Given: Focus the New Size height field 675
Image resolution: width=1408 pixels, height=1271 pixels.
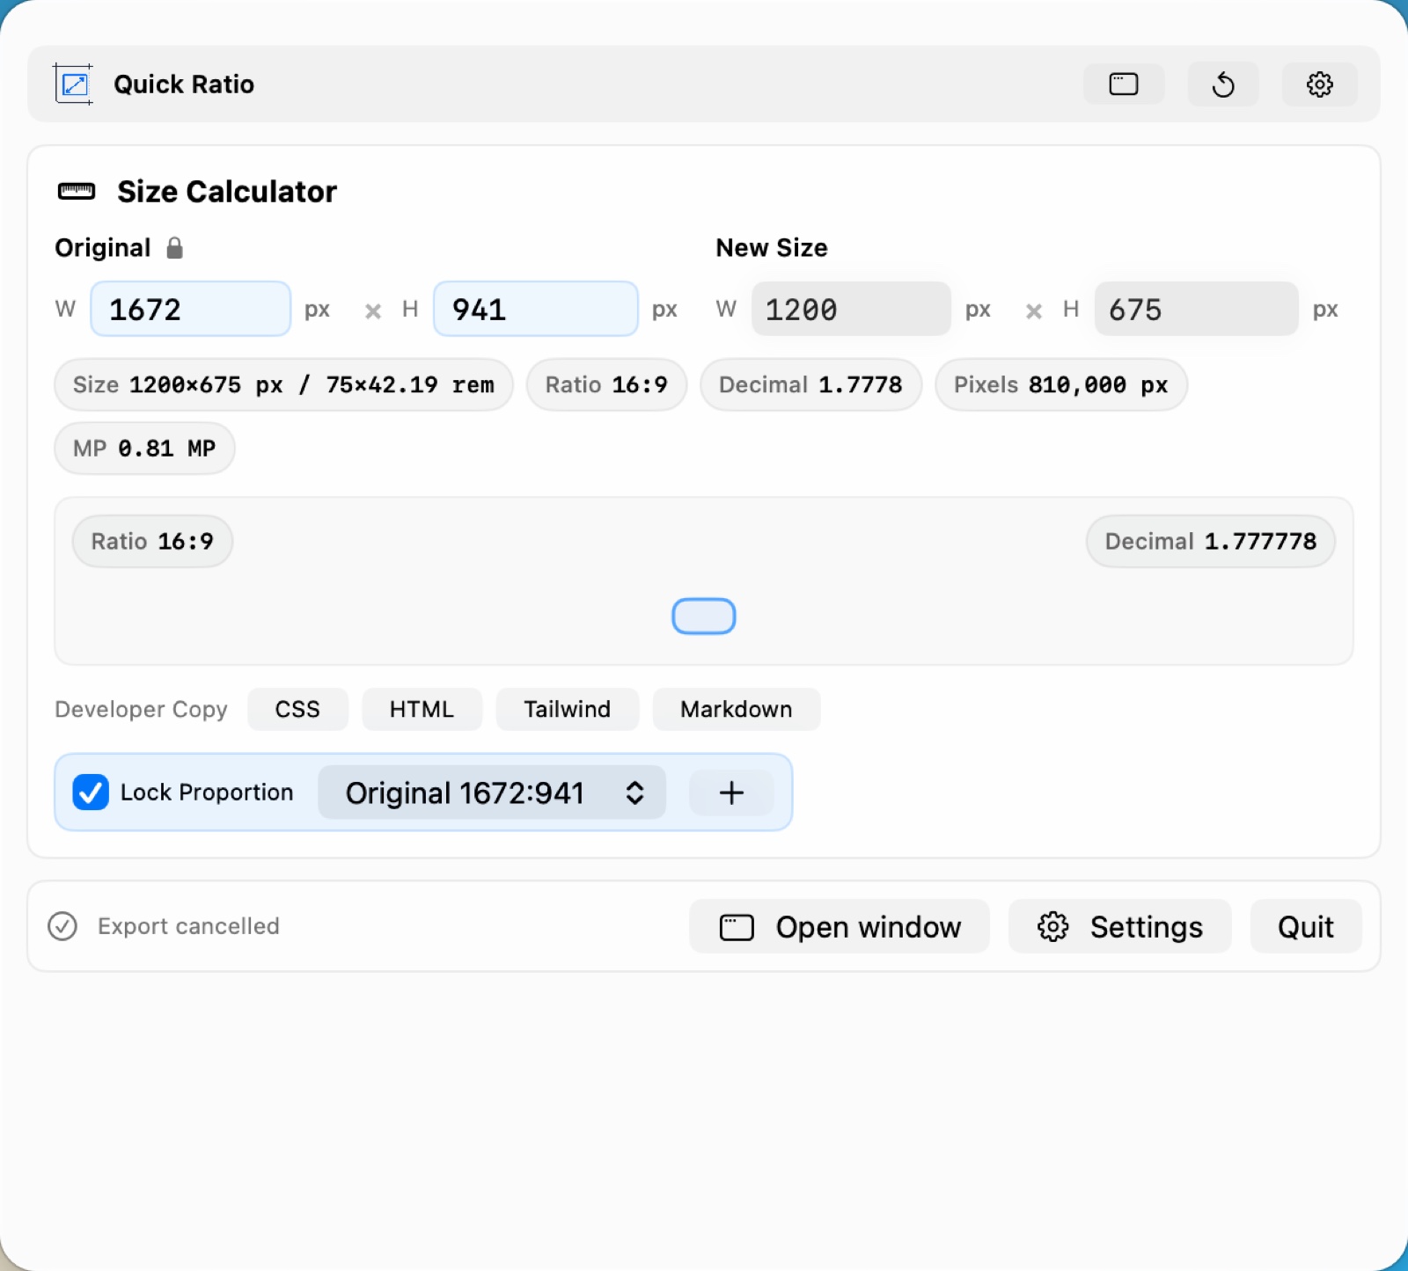Looking at the screenshot, I should tap(1196, 309).
